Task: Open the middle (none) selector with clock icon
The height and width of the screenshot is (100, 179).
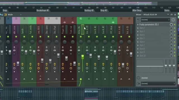Action: tap(158, 78)
